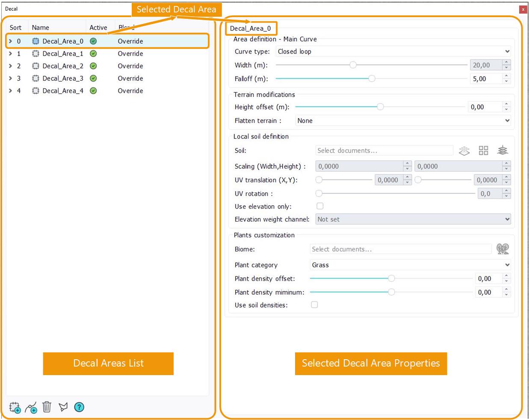Screen dimensions: 529x420
Task: Click the trees icon next to Biome
Action: 502,249
